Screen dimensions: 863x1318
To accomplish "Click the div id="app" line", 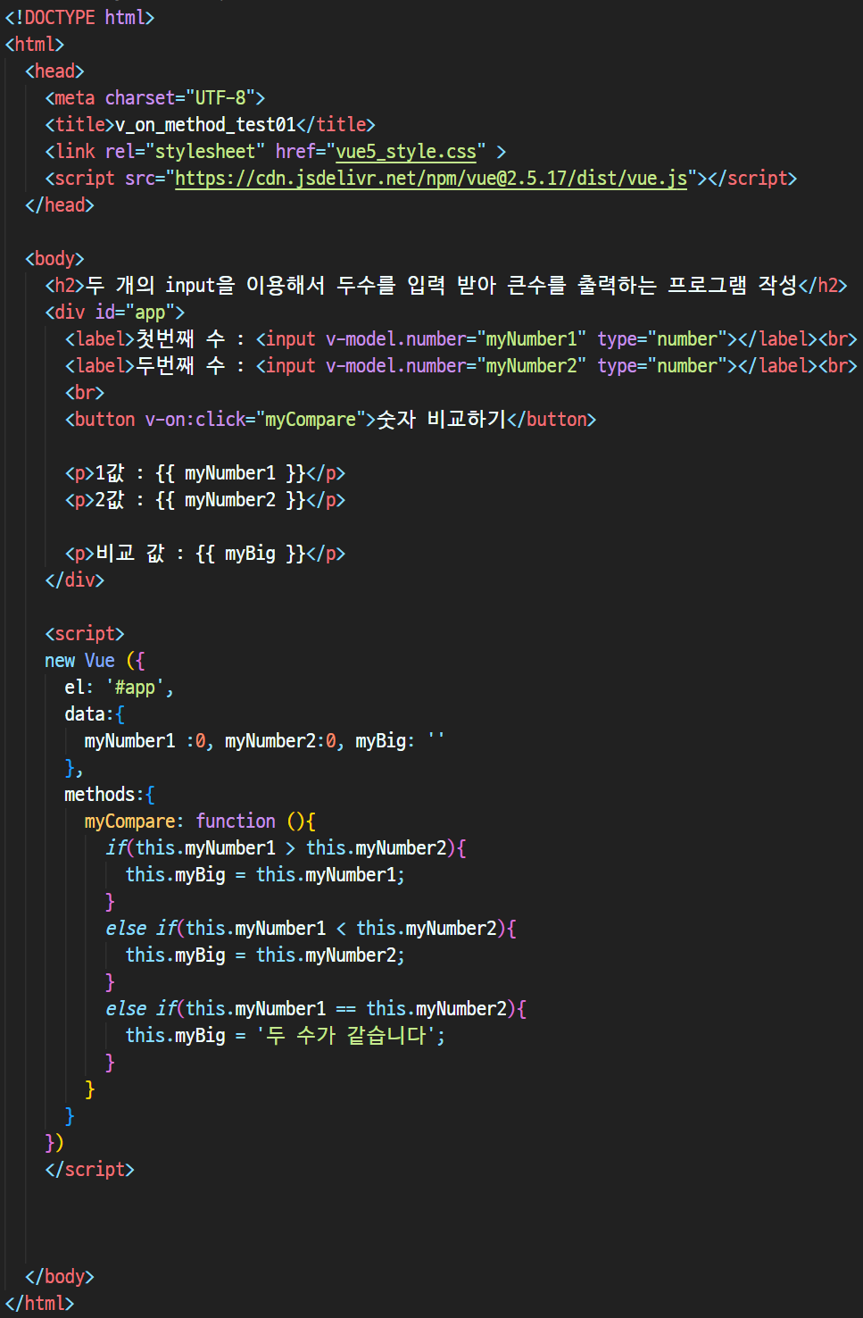I will coord(115,313).
